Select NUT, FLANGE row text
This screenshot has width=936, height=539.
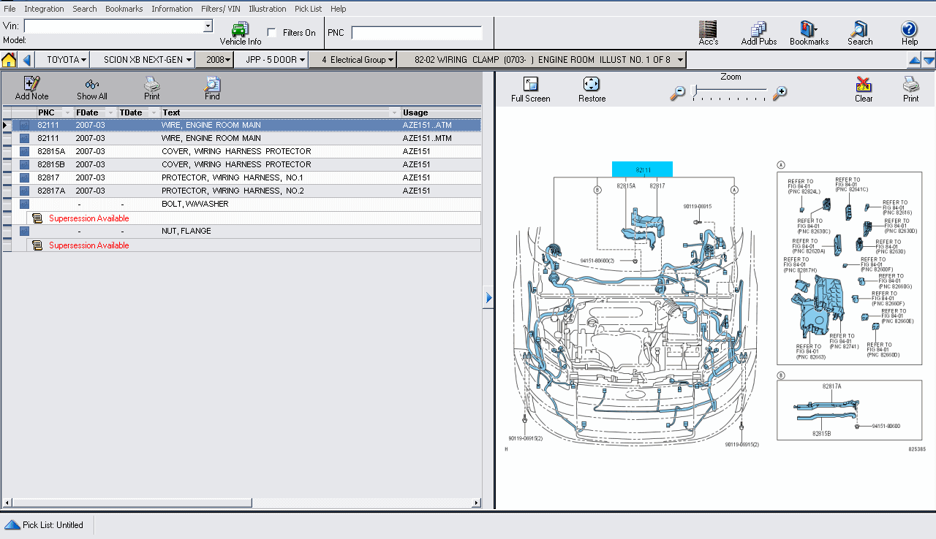(x=186, y=231)
